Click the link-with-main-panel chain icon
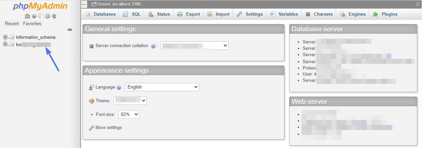The image size is (422, 148). tap(70, 29)
